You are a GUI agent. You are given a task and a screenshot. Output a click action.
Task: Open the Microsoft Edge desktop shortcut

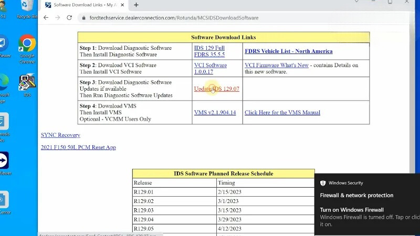(x=5, y=88)
